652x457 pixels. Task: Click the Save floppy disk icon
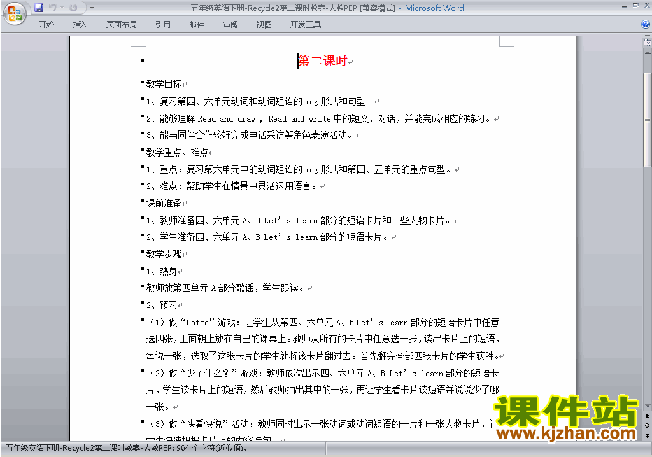(x=39, y=8)
